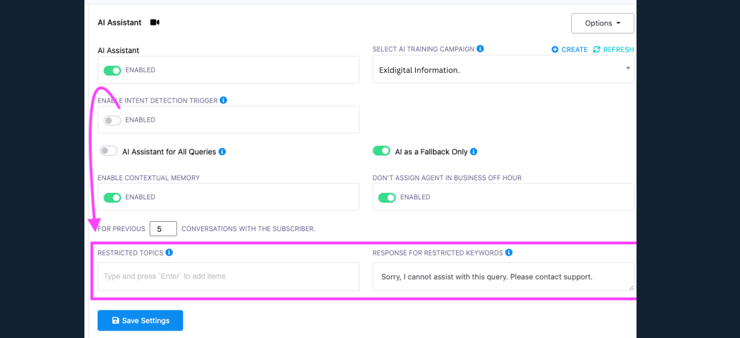The image size is (740, 338).
Task: Toggle off Enable Contextual Memory switch
Action: pos(112,198)
